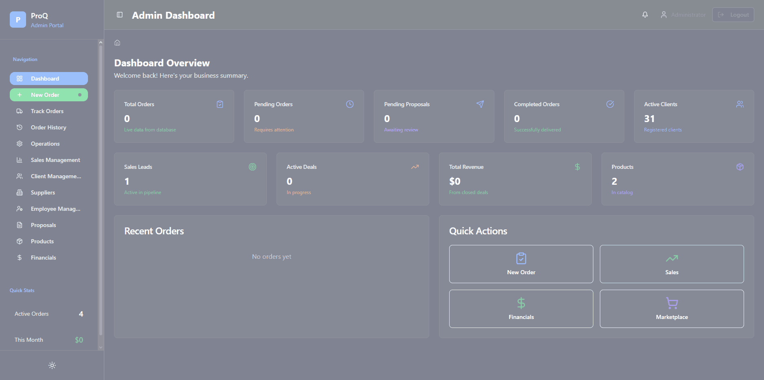Click 'Active in pipeline' text
Image resolution: width=764 pixels, height=380 pixels.
pyautogui.click(x=143, y=192)
